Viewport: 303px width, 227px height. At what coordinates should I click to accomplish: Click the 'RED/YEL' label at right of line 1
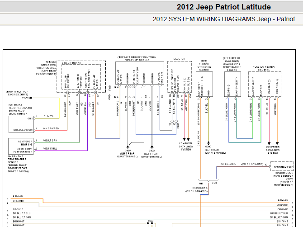283,200
